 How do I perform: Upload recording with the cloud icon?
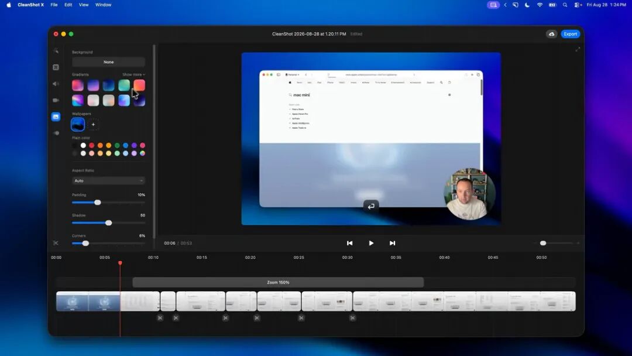click(x=551, y=34)
